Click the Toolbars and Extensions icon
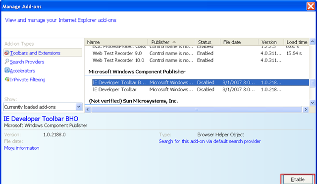 pos(6,53)
